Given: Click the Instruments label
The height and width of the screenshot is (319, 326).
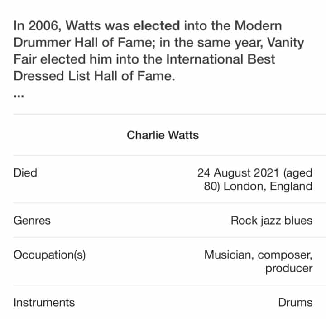Looking at the screenshot, I should [x=44, y=303].
